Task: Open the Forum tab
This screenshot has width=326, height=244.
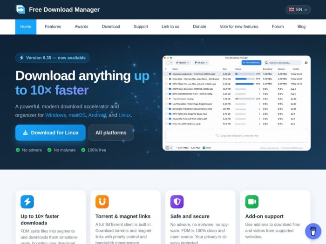Action: [x=278, y=27]
